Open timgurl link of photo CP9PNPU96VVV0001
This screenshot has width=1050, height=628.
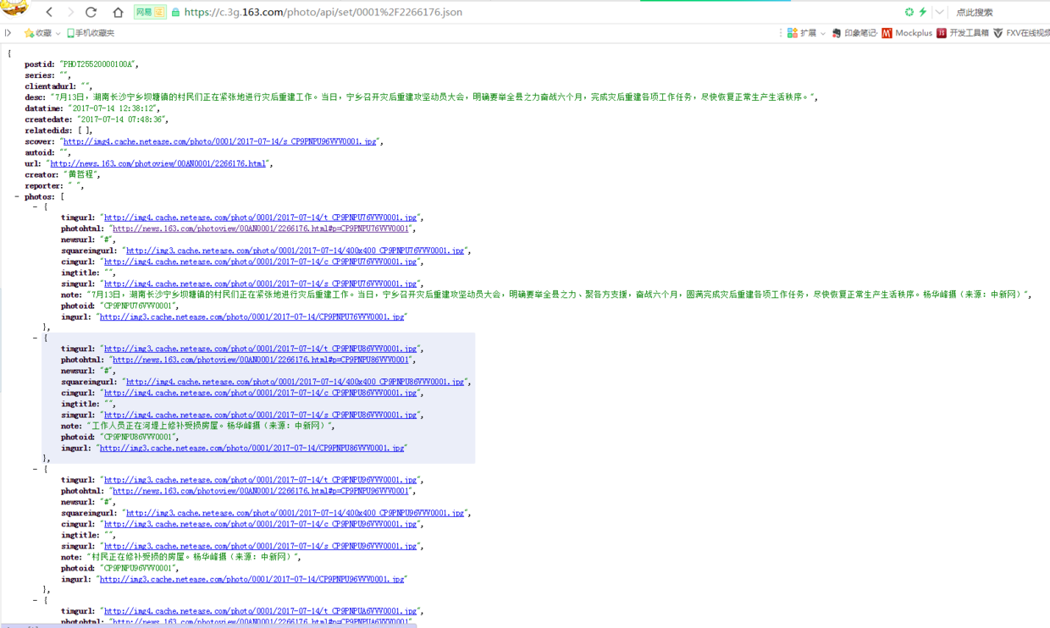pyautogui.click(x=260, y=480)
